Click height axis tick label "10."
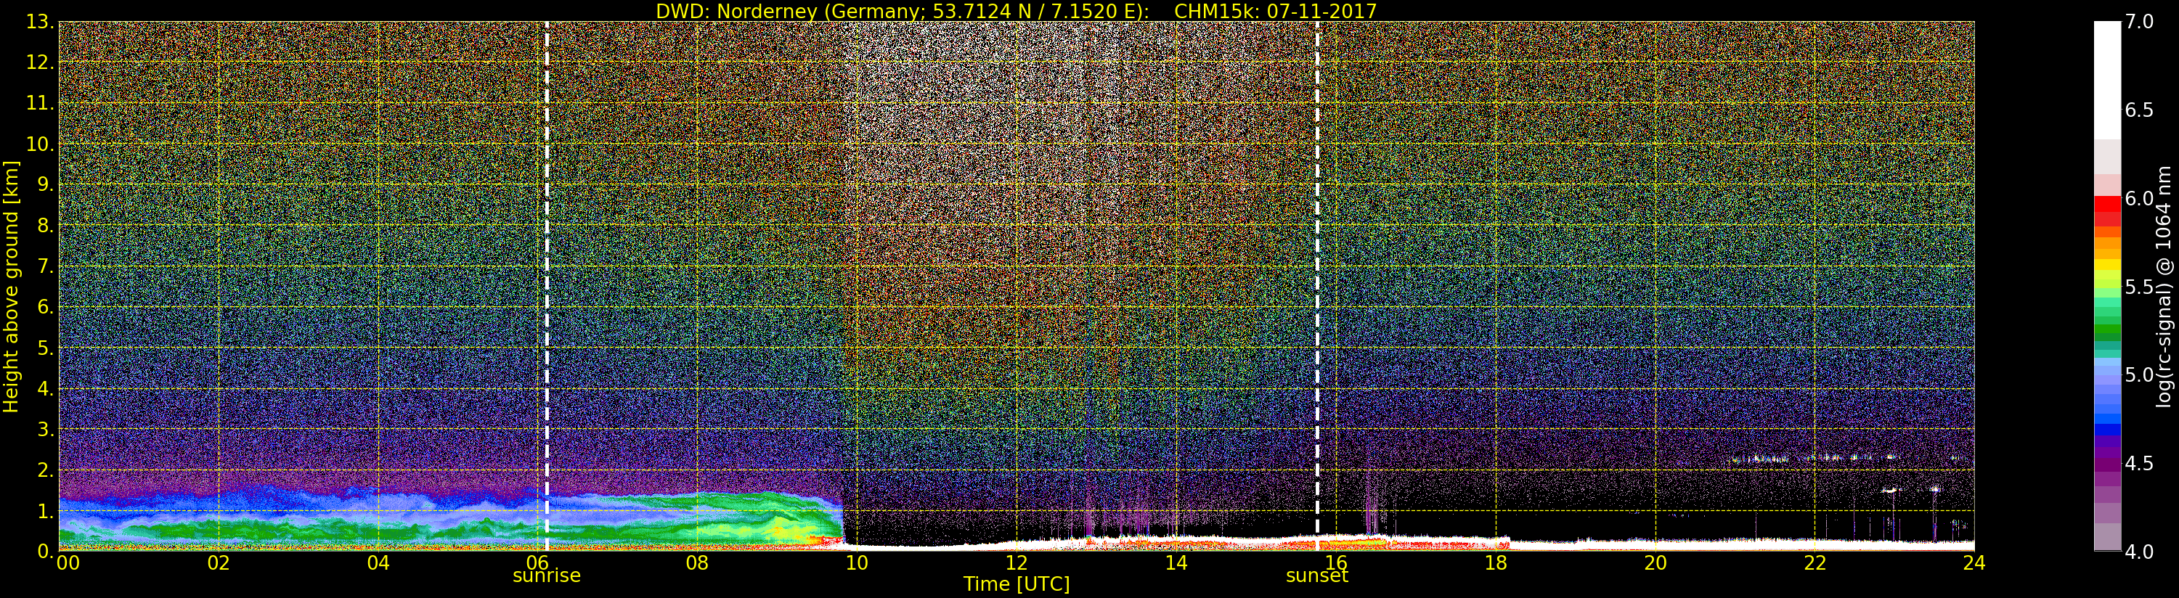The image size is (2179, 598). point(40,144)
